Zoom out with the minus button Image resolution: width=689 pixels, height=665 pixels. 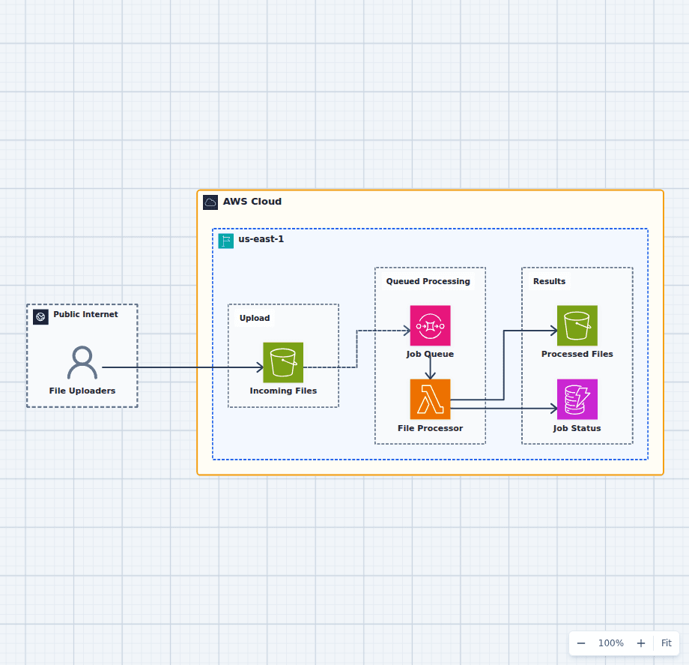pos(581,643)
